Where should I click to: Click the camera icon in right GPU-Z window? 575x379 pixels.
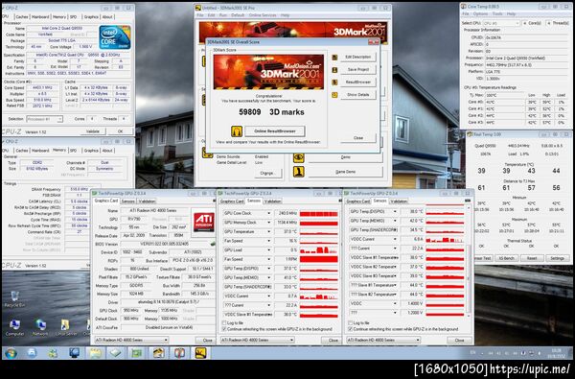468,201
